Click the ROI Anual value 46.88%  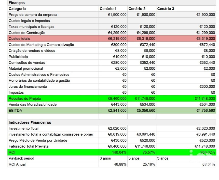120,164
